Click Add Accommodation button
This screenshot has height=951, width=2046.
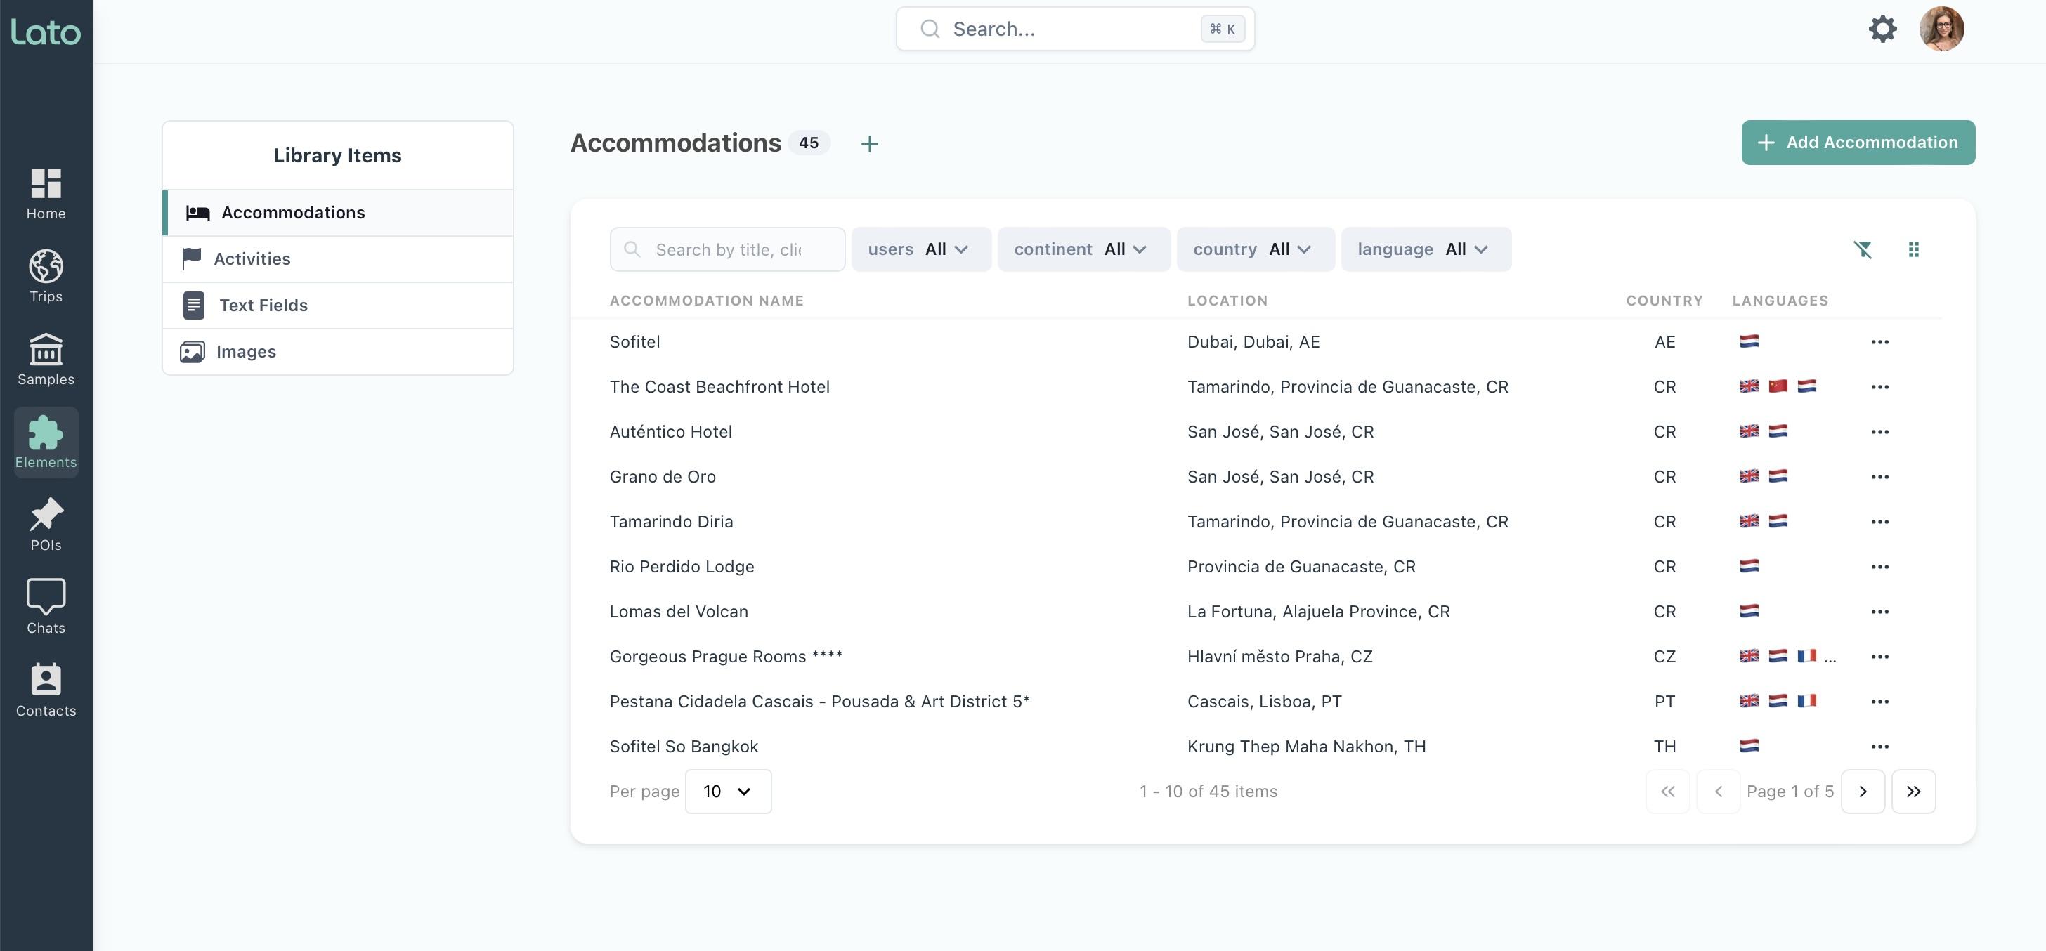pos(1858,142)
